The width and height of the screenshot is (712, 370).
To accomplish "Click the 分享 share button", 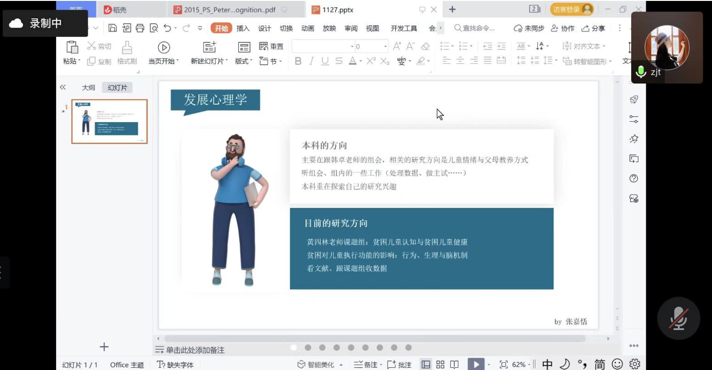I will [593, 28].
